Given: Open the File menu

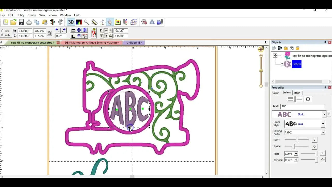Looking at the screenshot, I should coord(3,15).
